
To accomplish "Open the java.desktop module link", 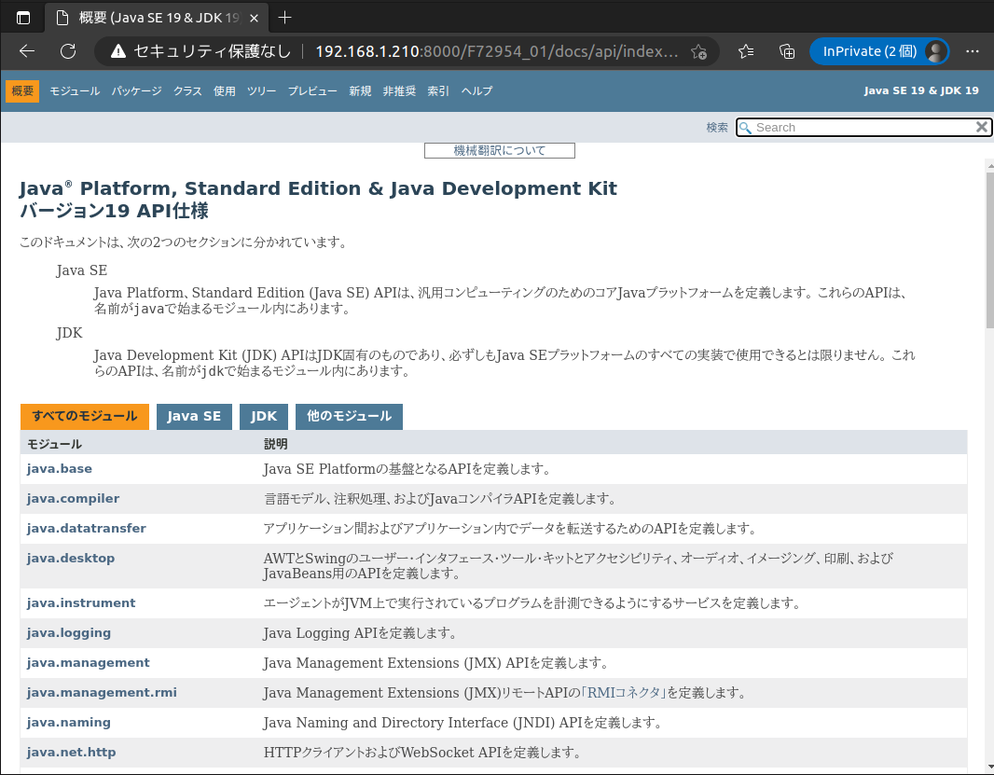I will [71, 559].
